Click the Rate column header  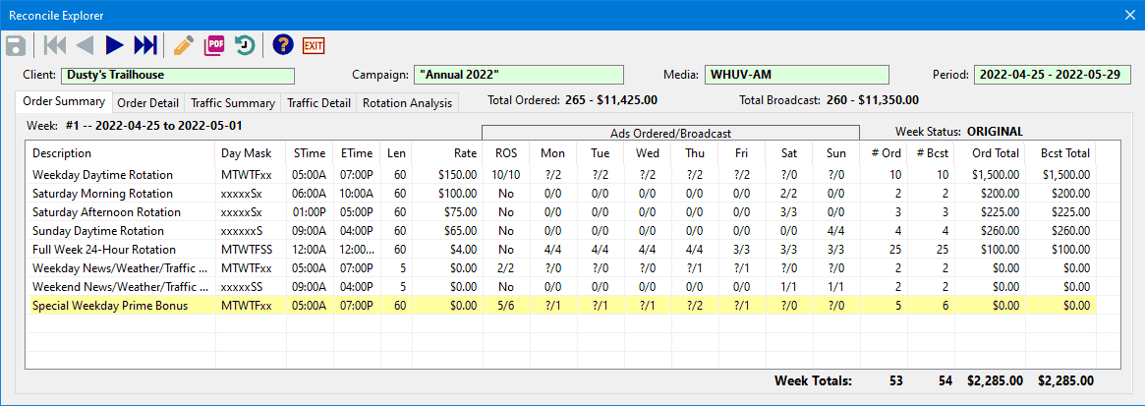click(465, 153)
